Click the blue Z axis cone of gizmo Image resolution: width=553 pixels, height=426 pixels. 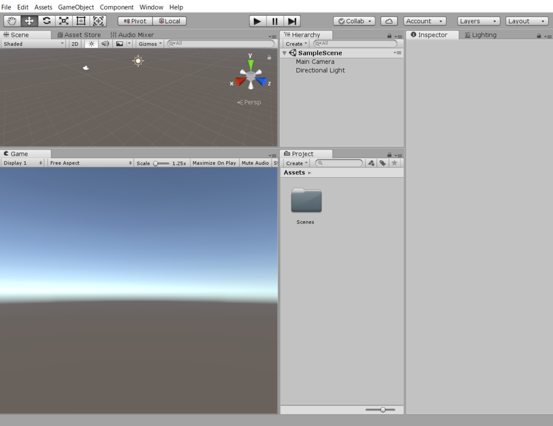point(261,82)
